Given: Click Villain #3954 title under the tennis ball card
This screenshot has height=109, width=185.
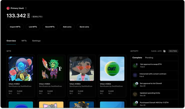Looking at the screenshot, I should (x=105, y=84).
